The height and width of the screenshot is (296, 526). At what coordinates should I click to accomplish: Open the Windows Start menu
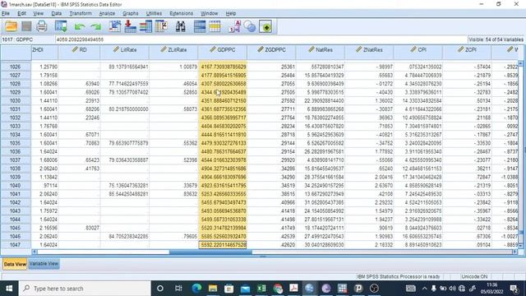pos(9,289)
